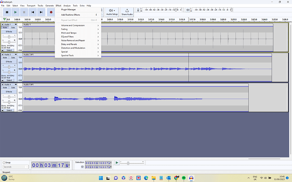This screenshot has height=182, width=292.
Task: Click the selection settings gear icon
Action: click(x=82, y=167)
